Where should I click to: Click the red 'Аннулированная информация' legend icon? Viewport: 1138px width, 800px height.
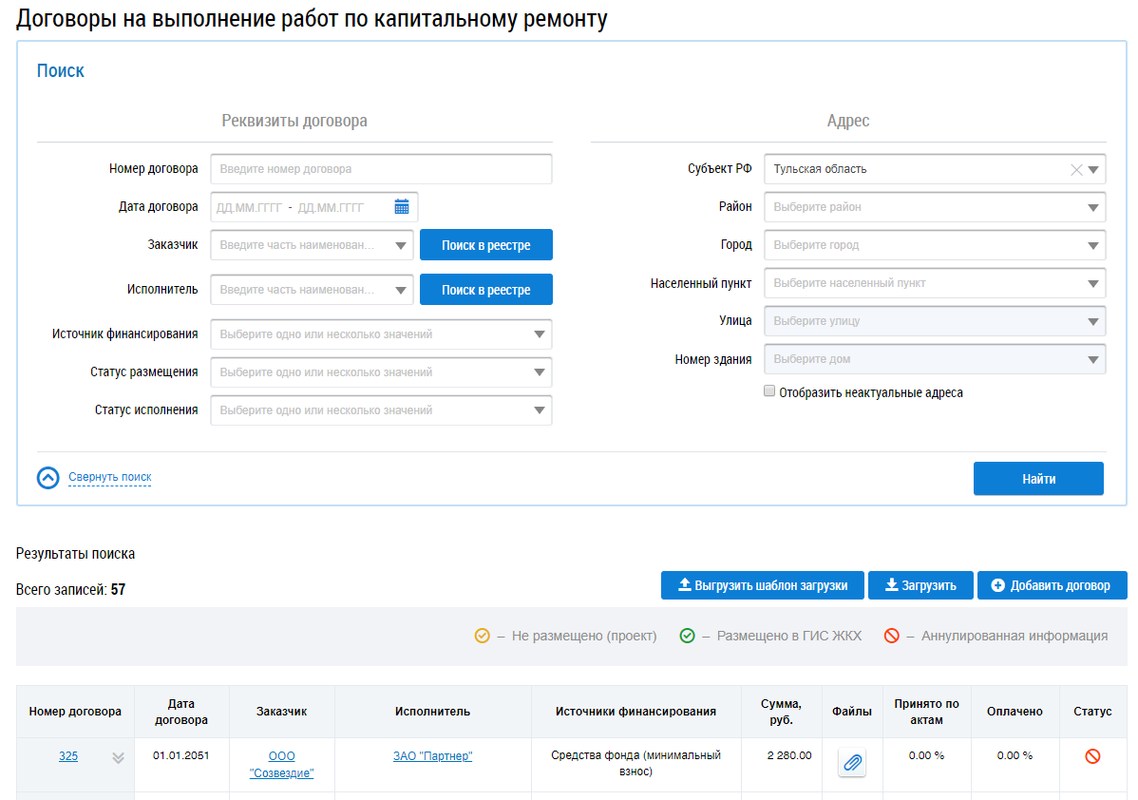(x=892, y=636)
